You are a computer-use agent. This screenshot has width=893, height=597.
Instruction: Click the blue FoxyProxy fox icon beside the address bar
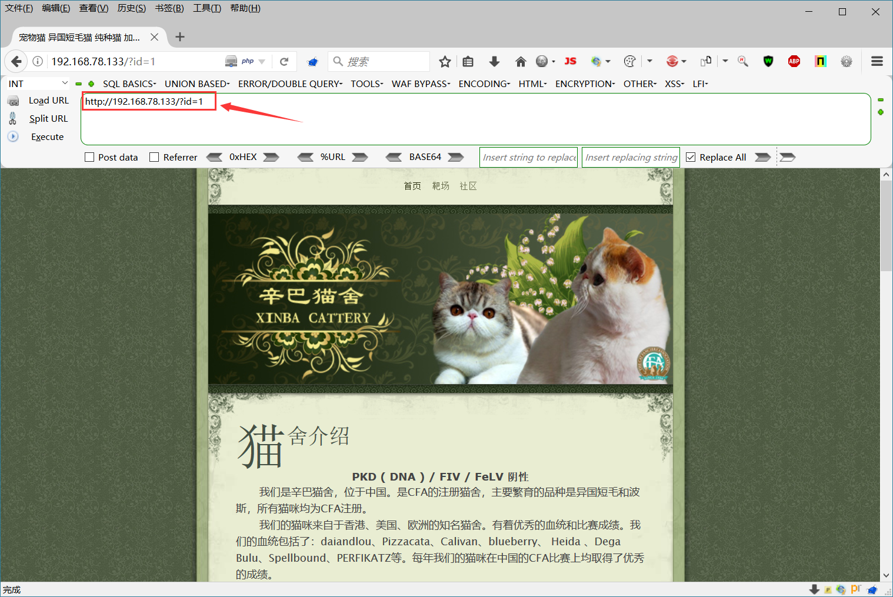point(313,61)
